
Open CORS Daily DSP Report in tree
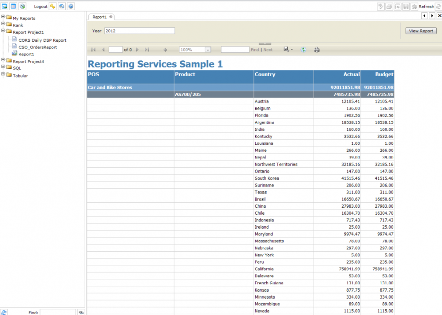pos(42,40)
